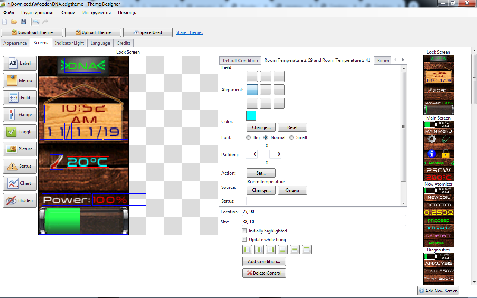The height and width of the screenshot is (298, 477).
Task: Open the Инструменты menu
Action: [97, 13]
